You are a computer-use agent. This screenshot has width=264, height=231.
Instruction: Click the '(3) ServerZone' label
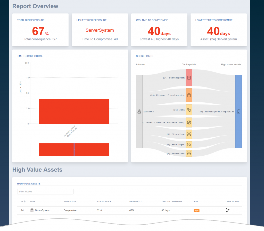[176, 154]
